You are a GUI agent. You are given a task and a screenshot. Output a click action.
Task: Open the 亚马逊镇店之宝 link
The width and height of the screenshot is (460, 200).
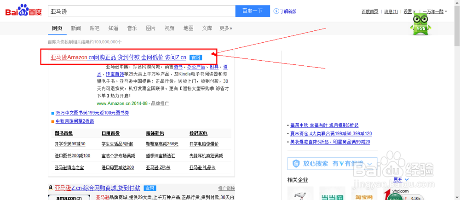[69, 168]
